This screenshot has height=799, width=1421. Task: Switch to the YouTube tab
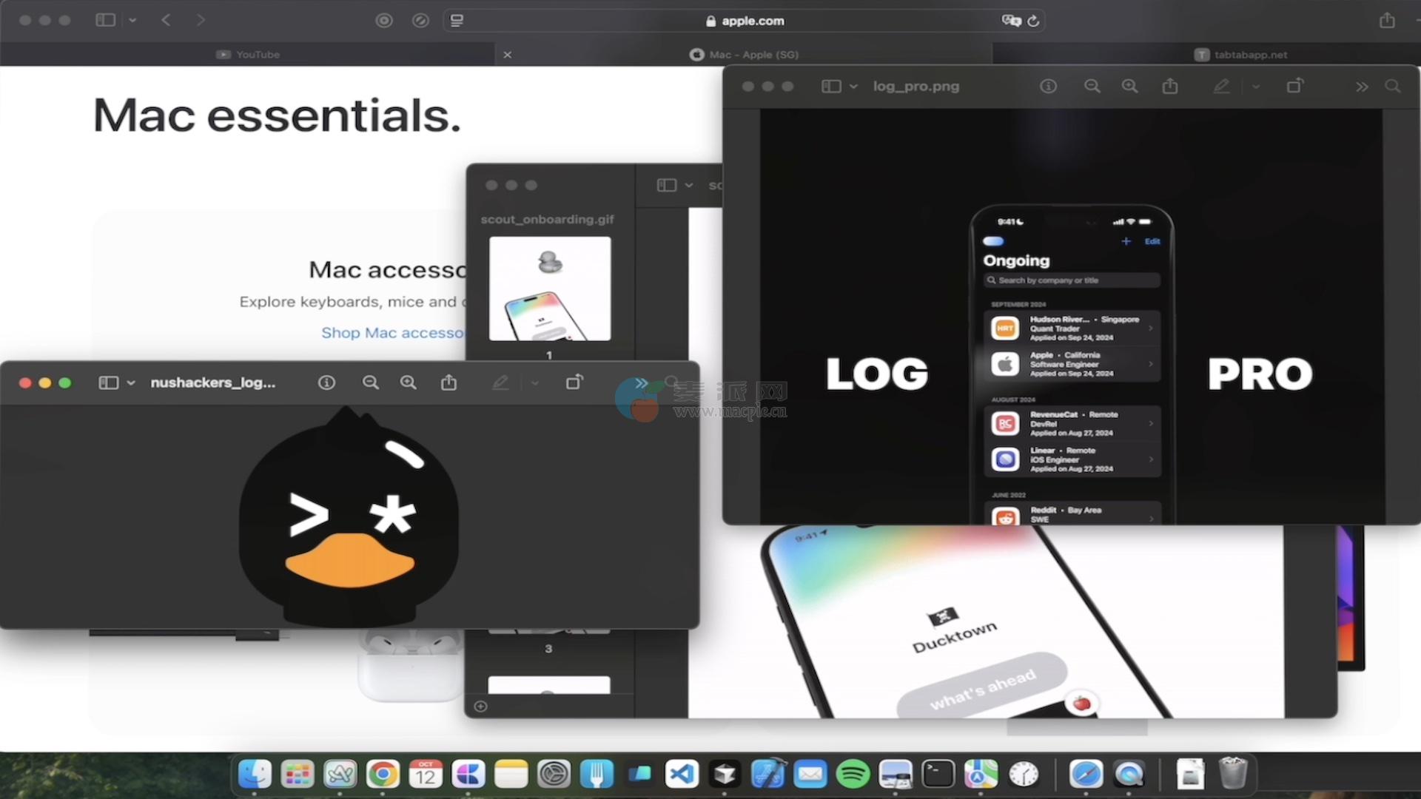[x=248, y=54]
